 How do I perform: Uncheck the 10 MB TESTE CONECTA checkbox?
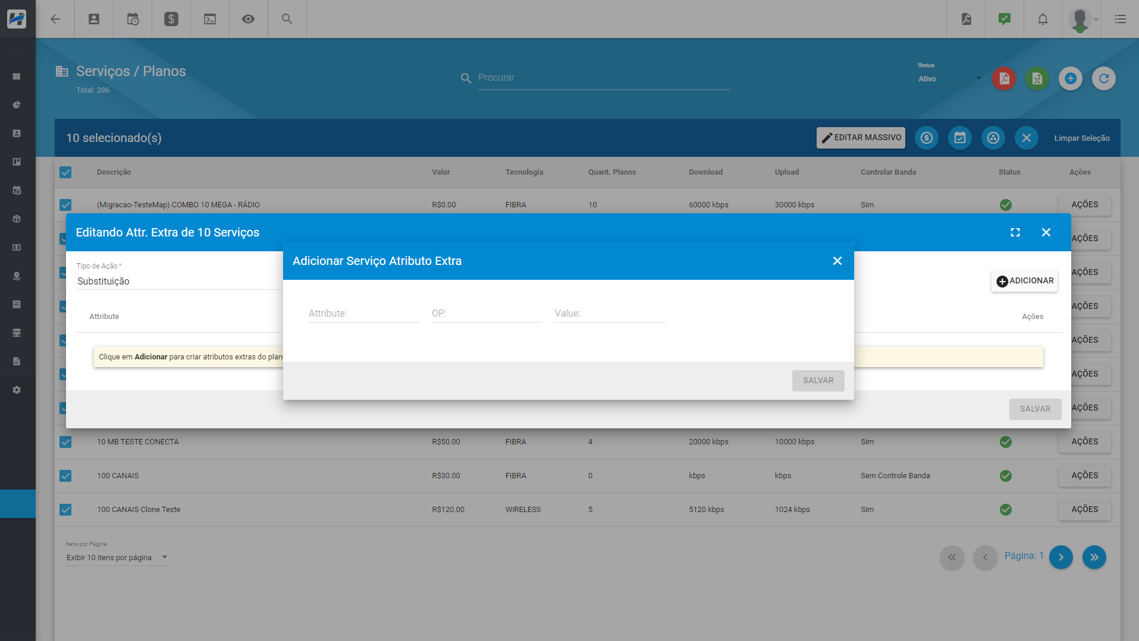65,442
